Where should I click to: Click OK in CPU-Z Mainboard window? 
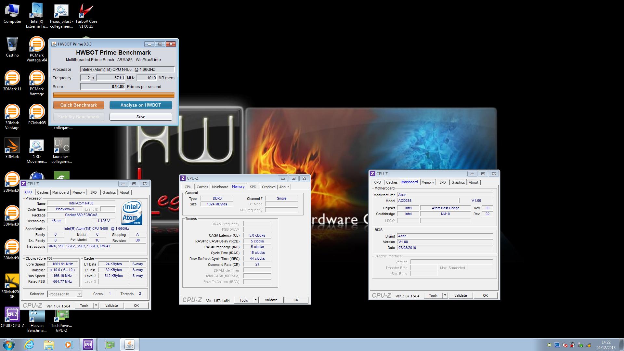point(485,295)
